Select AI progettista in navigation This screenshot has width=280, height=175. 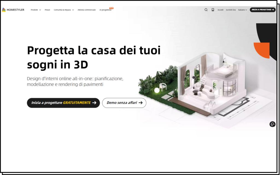click(105, 10)
